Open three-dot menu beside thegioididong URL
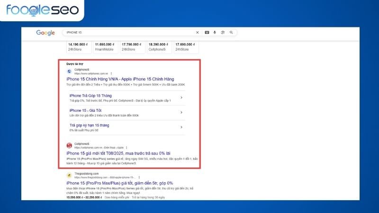Screen dimensions: 379x213 click(139, 177)
